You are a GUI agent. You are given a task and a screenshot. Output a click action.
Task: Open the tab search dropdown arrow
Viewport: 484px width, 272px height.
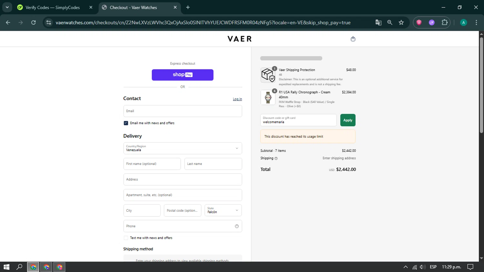(7, 7)
